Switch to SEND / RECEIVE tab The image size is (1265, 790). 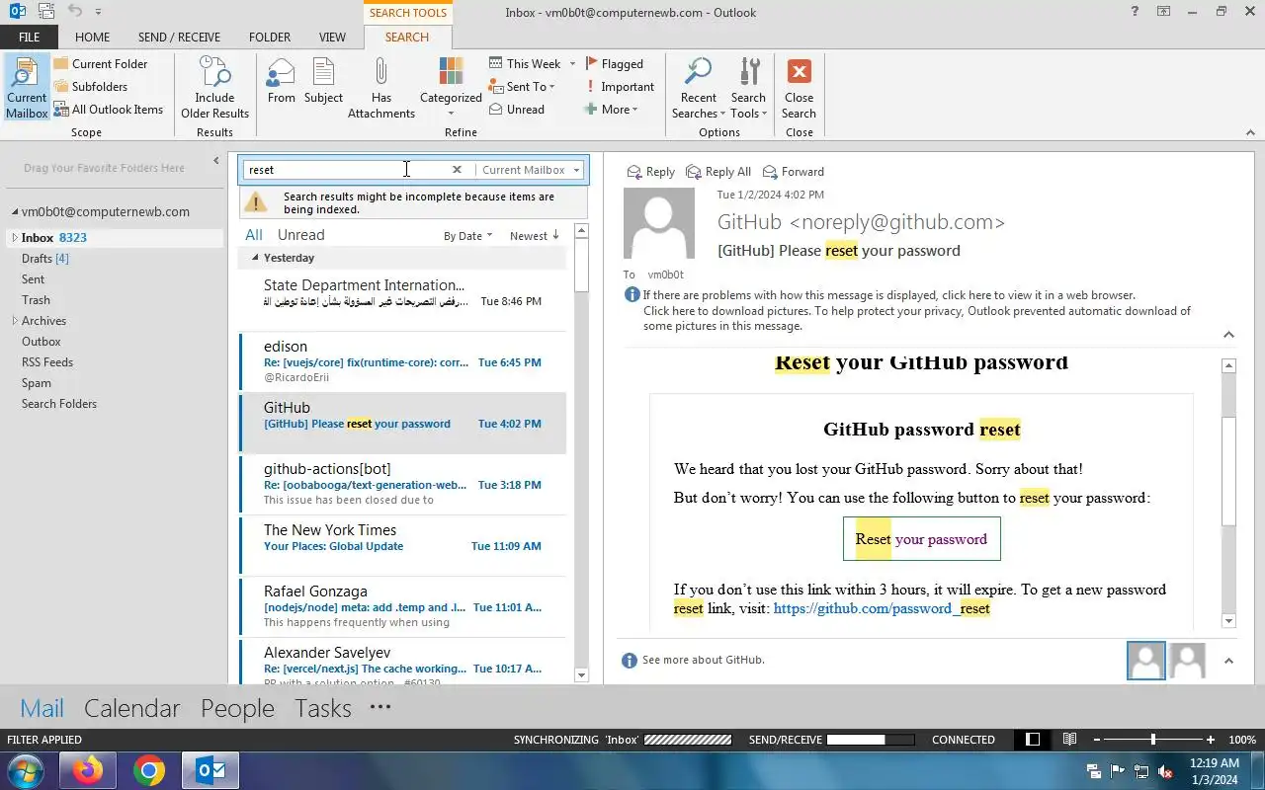pos(179,38)
